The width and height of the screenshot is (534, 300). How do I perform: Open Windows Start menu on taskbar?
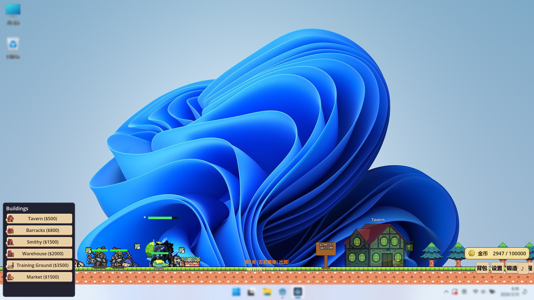[x=236, y=292]
